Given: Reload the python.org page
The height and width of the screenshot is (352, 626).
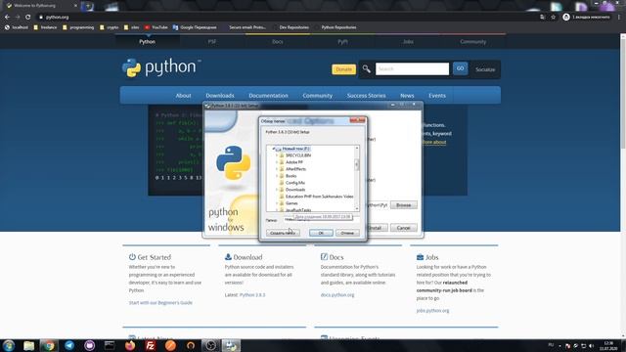Looking at the screenshot, I should point(28,18).
